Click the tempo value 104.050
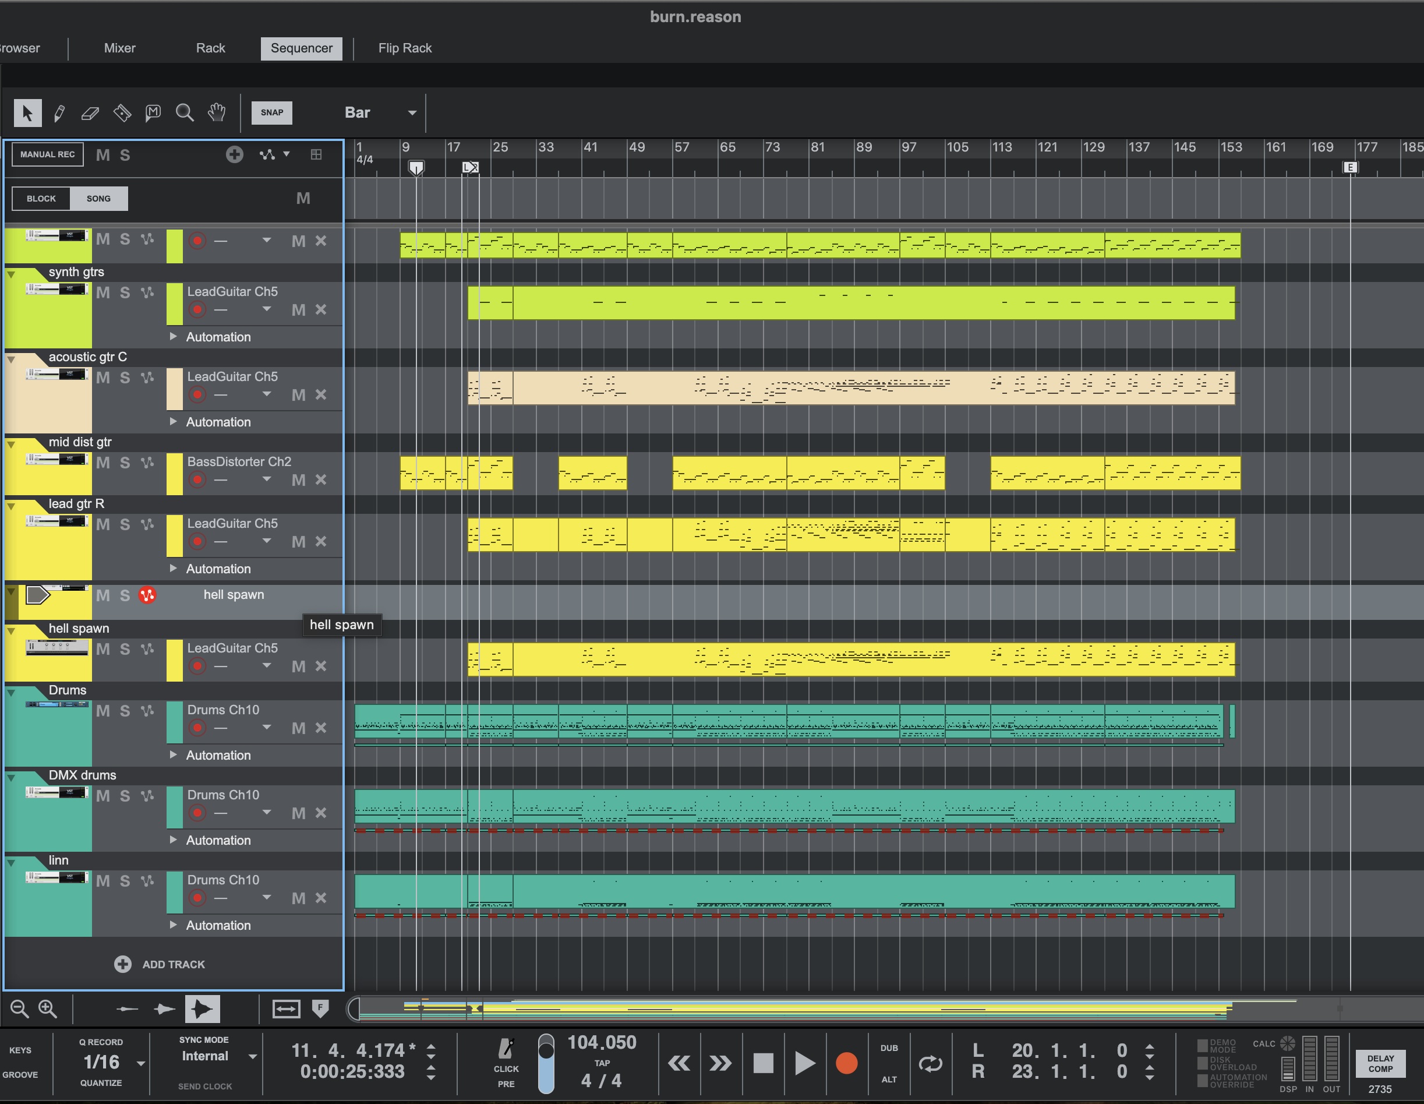Screen dimensions: 1424x1104 pyautogui.click(x=602, y=1043)
